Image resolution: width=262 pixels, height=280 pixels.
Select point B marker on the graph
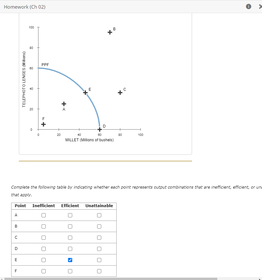pos(110,32)
